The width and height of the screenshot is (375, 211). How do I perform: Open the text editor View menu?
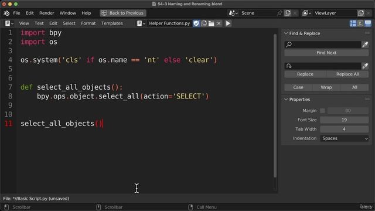click(x=24, y=23)
